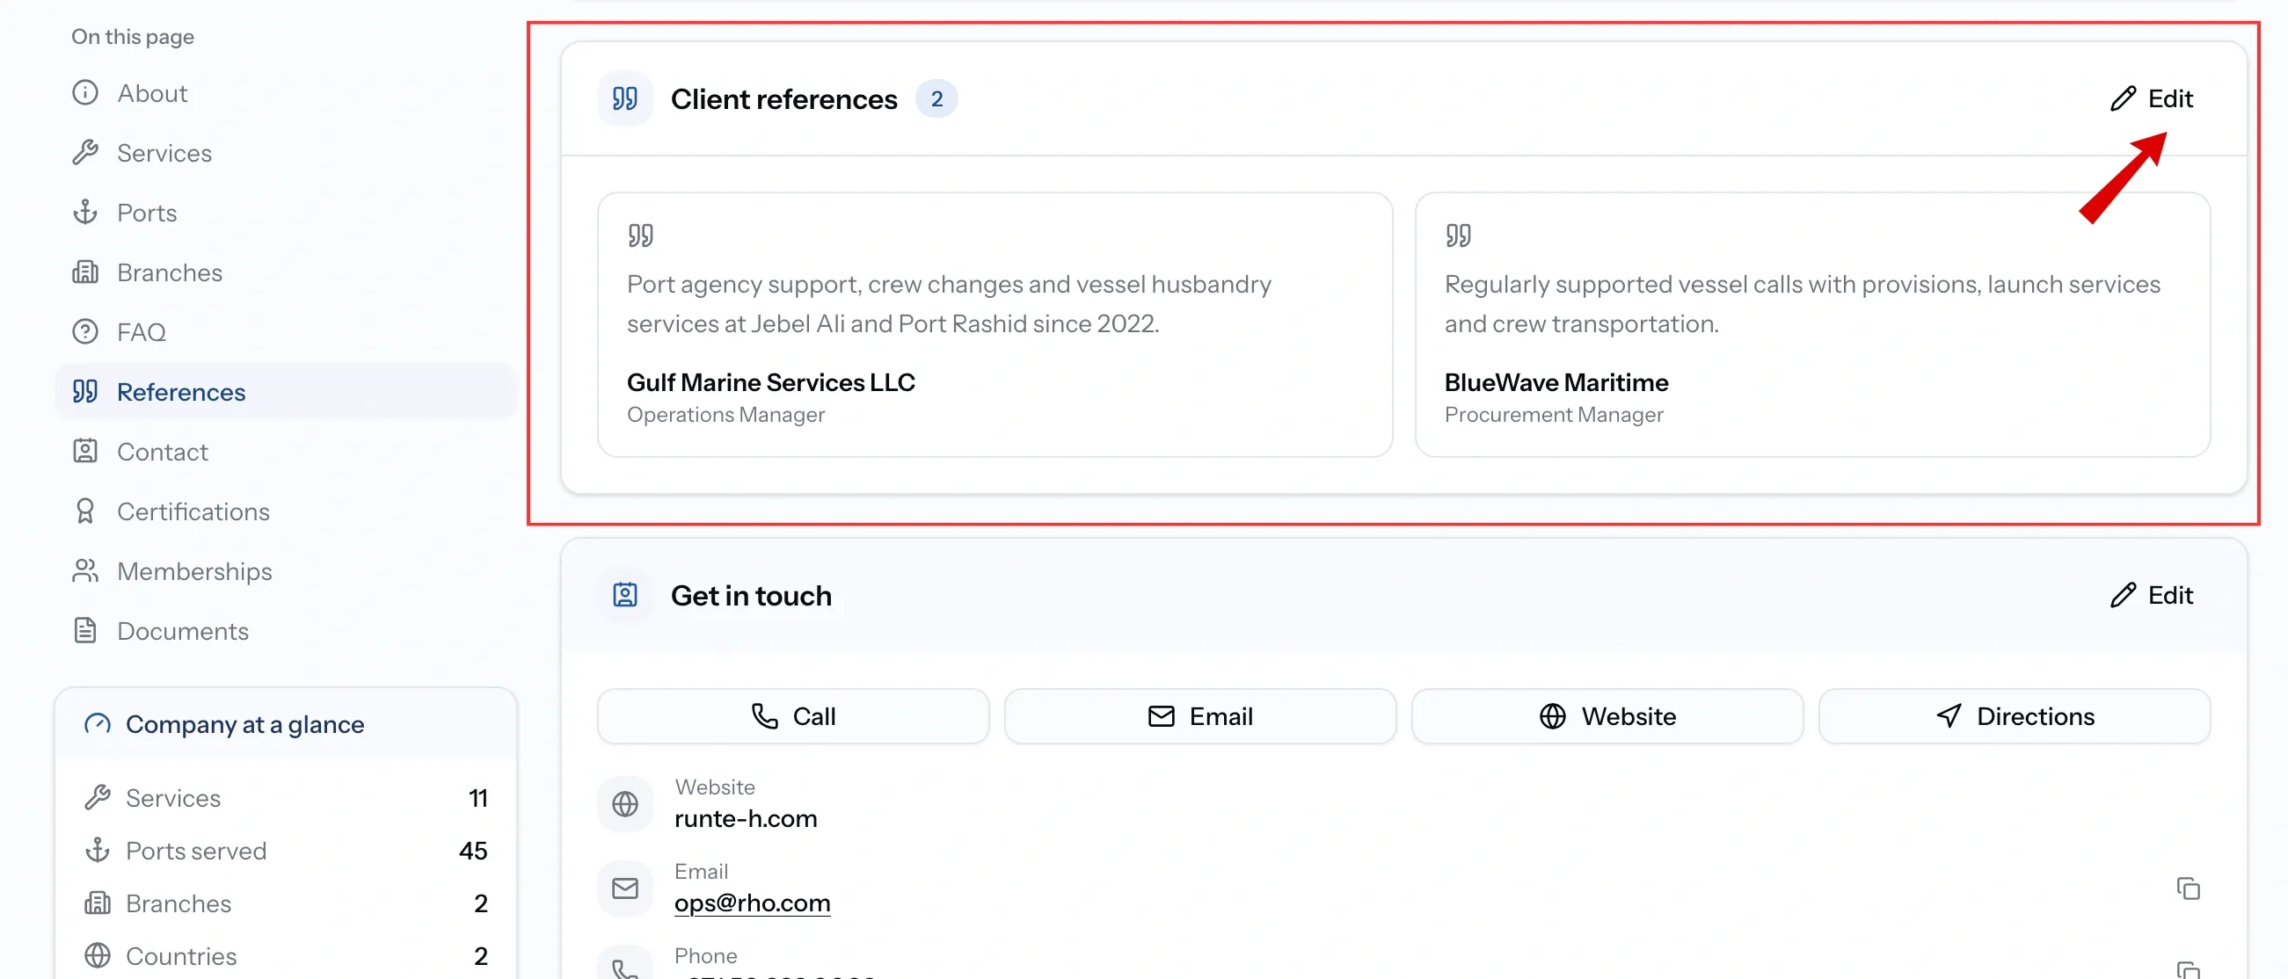Edit the Get in touch section
This screenshot has height=979, width=2288.
(2151, 595)
